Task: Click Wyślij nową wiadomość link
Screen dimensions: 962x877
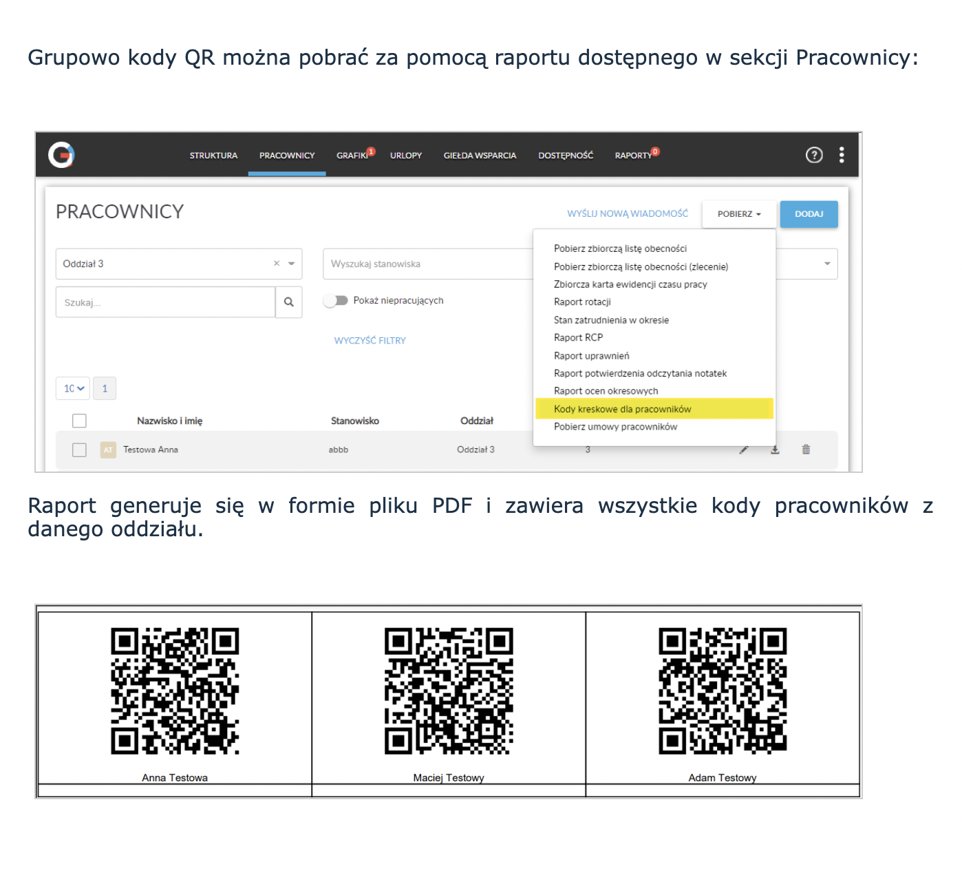Action: coord(628,214)
